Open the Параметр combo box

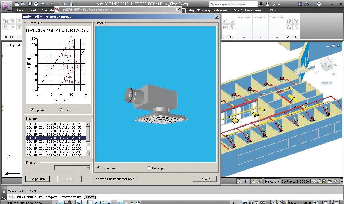click(72, 168)
